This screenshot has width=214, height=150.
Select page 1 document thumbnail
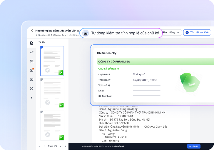[x=52, y=61]
